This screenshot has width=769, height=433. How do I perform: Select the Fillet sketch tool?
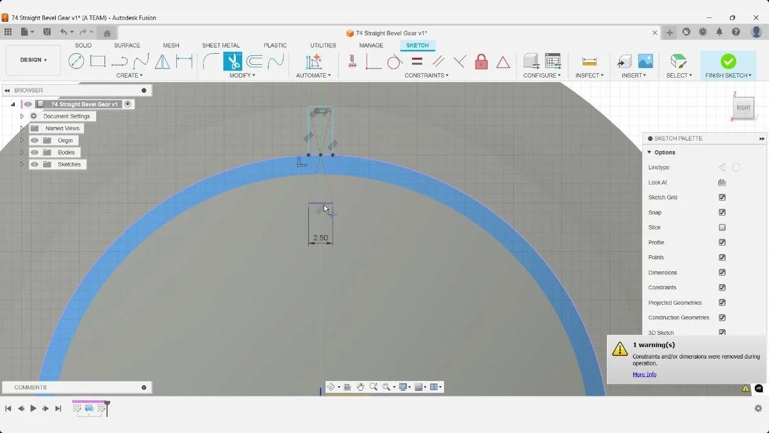[x=211, y=62]
